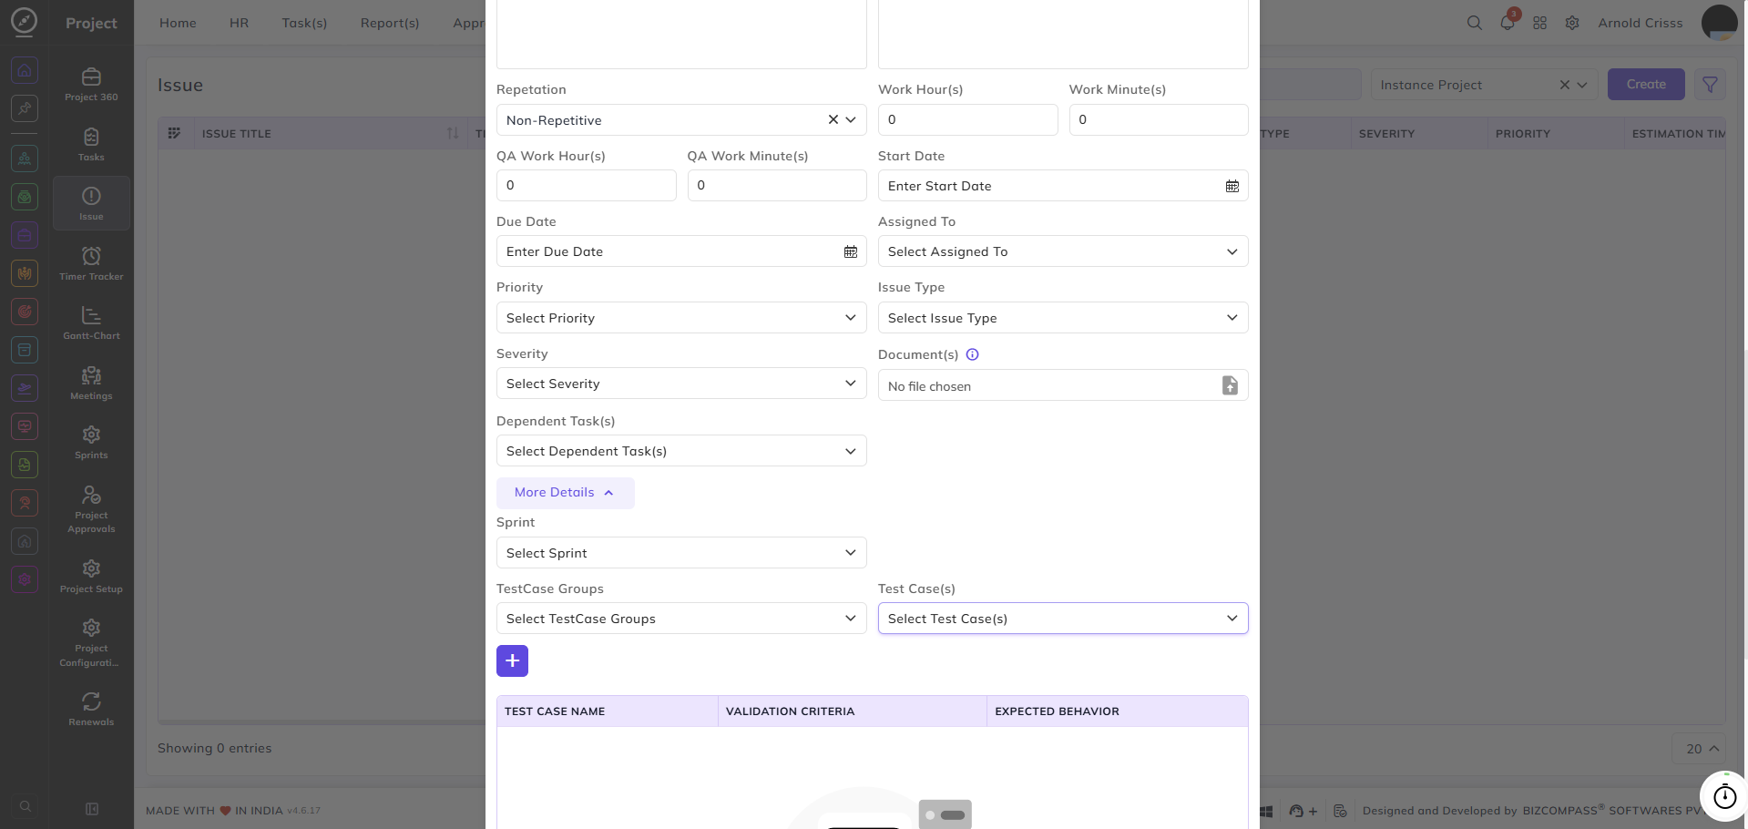Image resolution: width=1748 pixels, height=829 pixels.
Task: Collapse More Details section
Action: click(x=565, y=493)
